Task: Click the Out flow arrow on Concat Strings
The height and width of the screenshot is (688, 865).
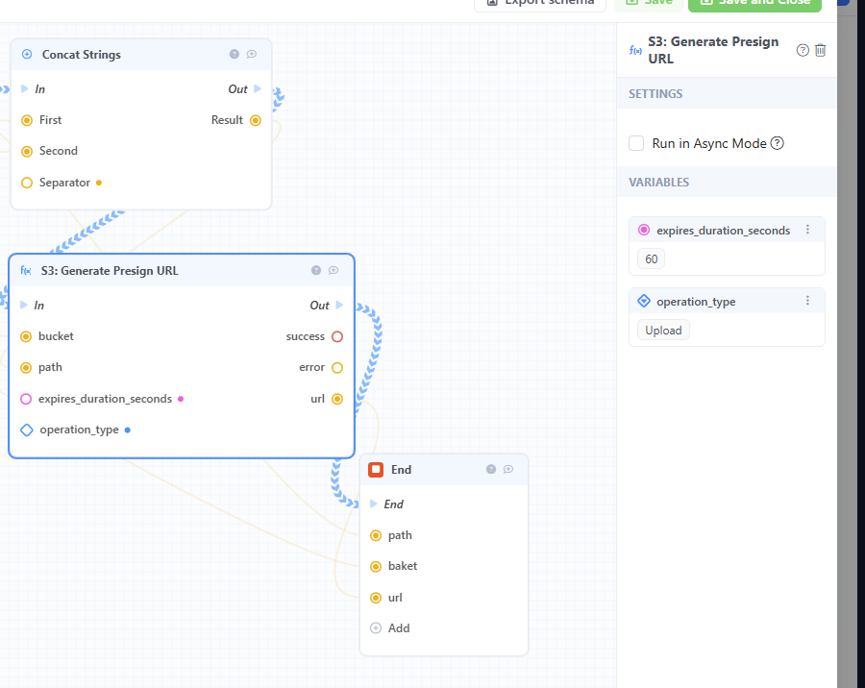Action: (x=258, y=88)
